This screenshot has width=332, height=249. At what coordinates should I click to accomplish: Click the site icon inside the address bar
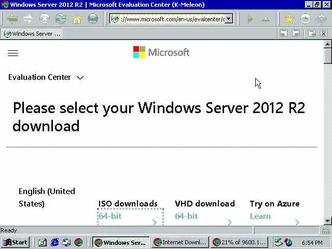[x=115, y=19]
